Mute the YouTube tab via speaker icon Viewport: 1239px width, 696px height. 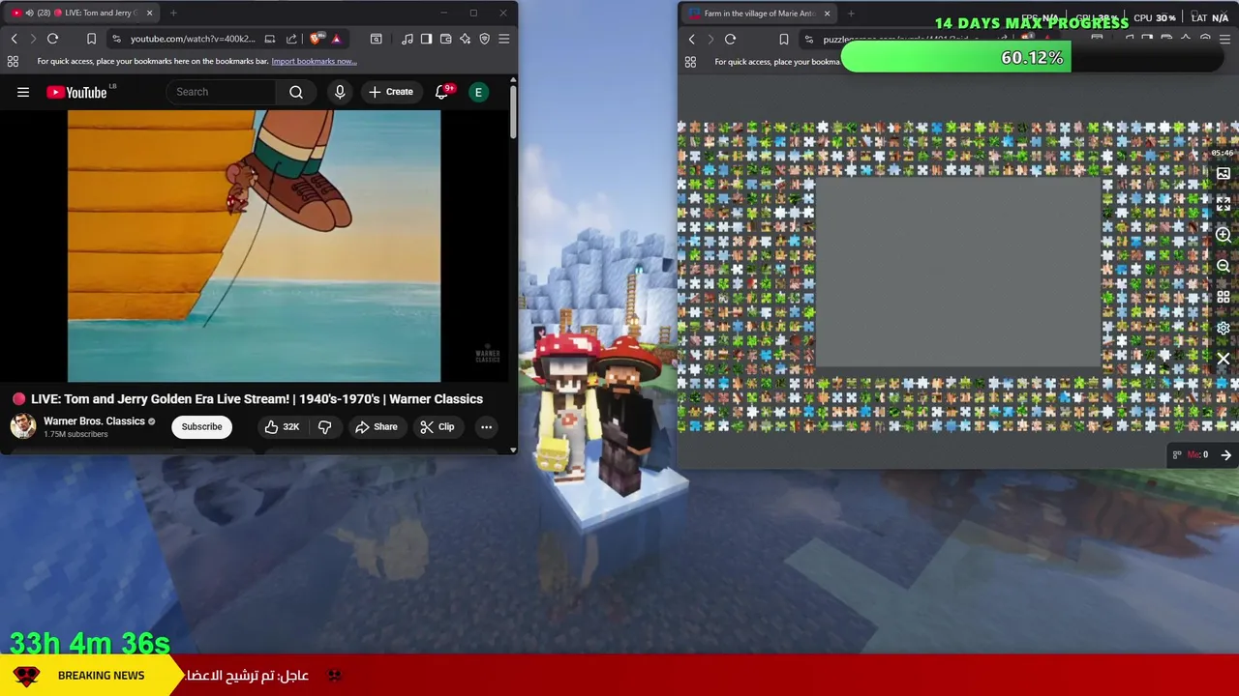[28, 13]
